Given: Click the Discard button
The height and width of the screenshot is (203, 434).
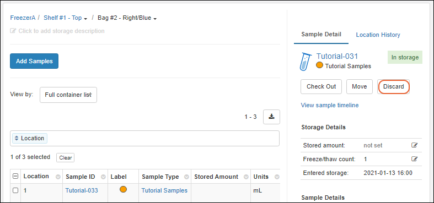Looking at the screenshot, I should click(394, 86).
